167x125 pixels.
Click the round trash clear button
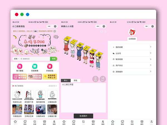(95, 79)
